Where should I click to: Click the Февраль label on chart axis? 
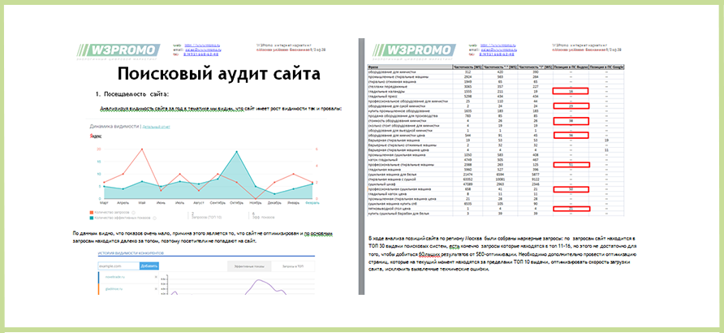[x=312, y=202]
